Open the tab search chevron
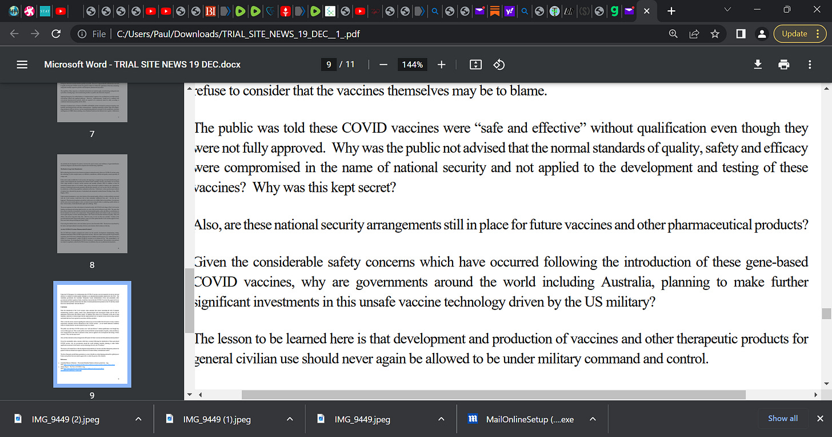The image size is (832, 437). 727,10
